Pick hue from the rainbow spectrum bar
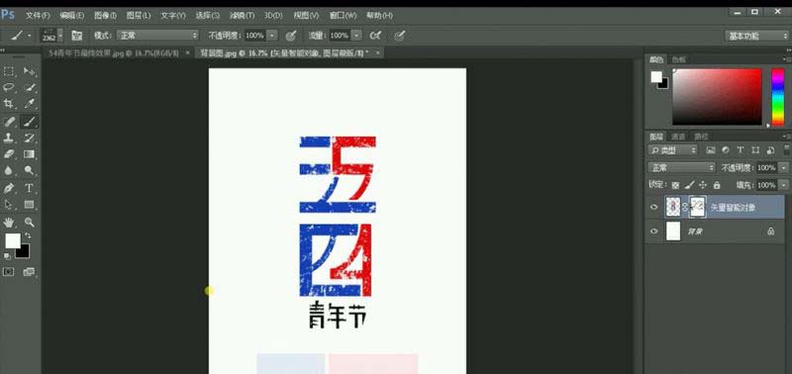The height and width of the screenshot is (374, 792). tap(778, 96)
